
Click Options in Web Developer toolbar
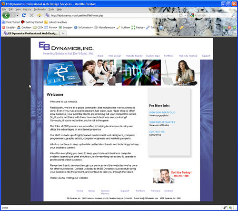coord(187,28)
